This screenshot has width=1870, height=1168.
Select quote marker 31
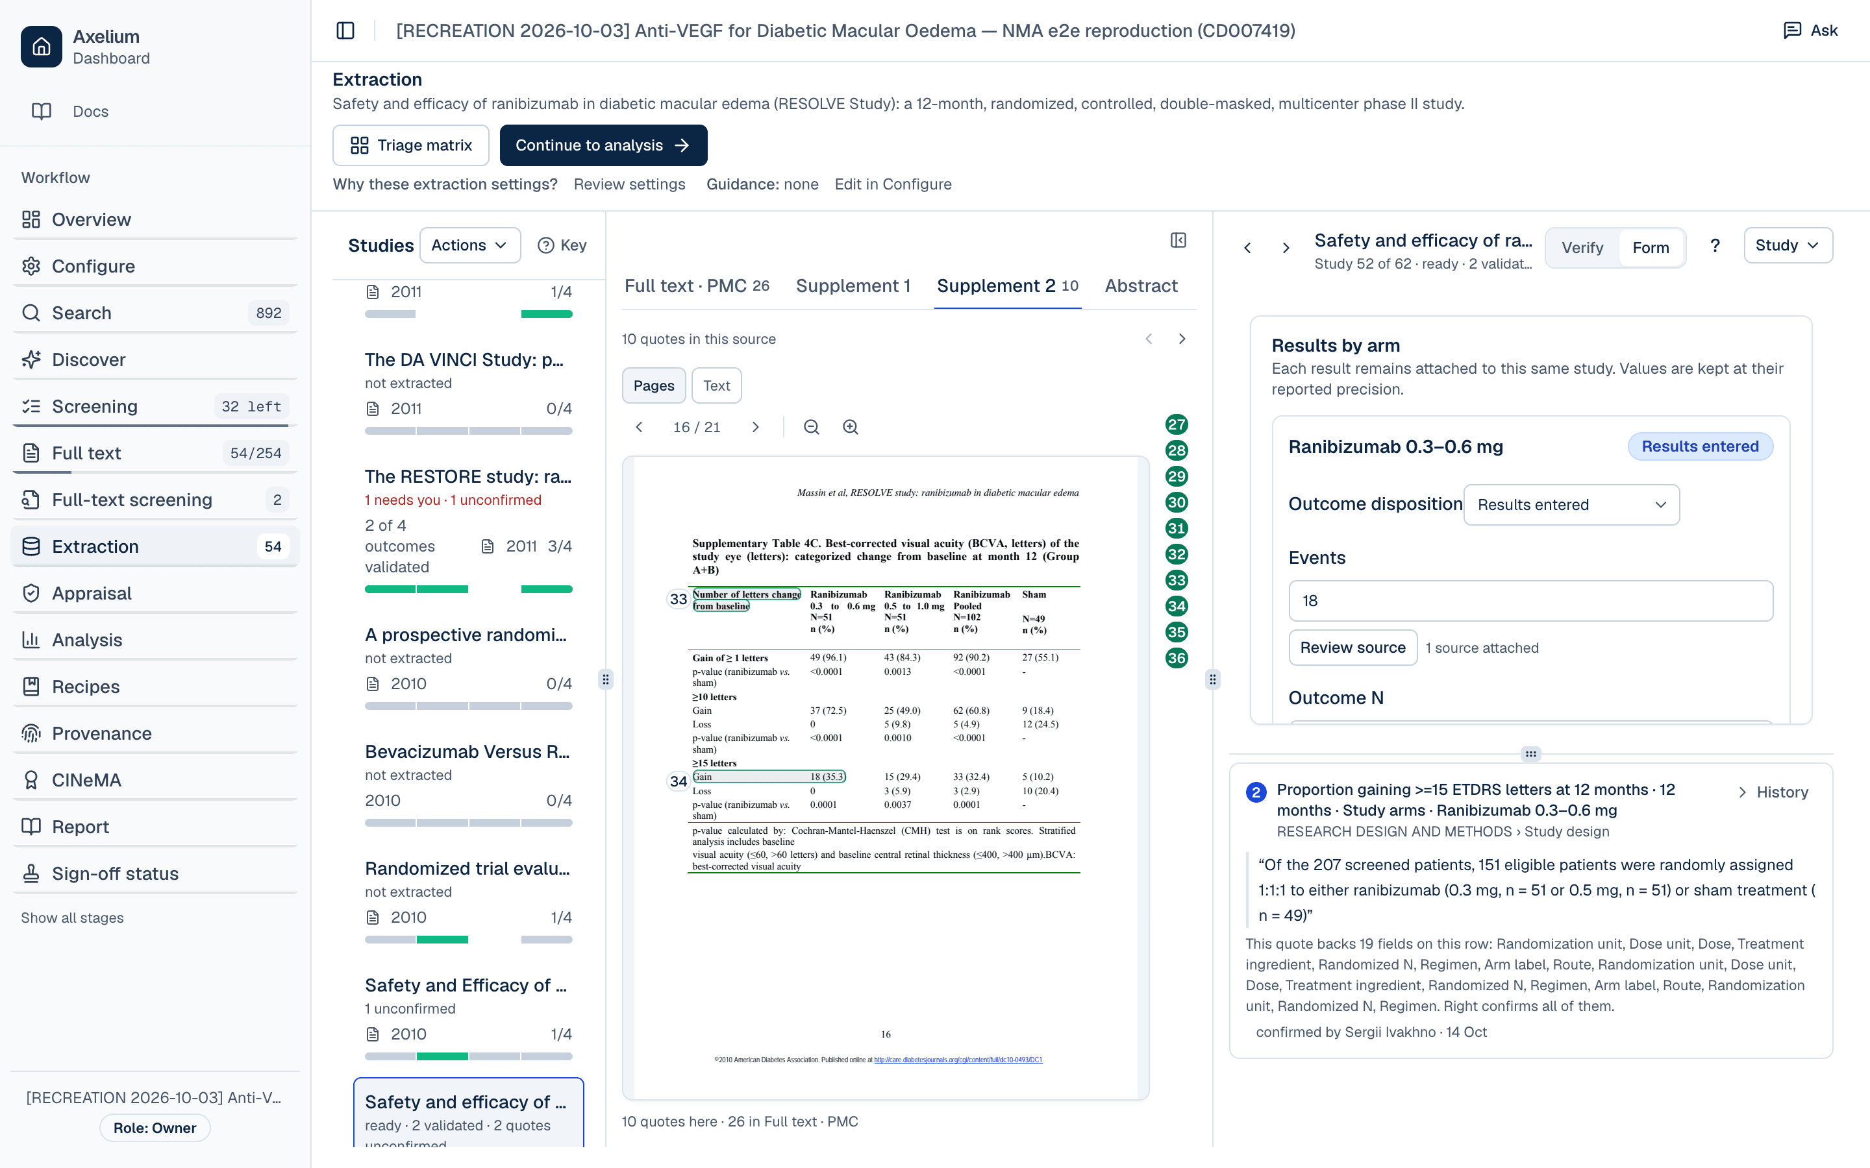[1176, 528]
